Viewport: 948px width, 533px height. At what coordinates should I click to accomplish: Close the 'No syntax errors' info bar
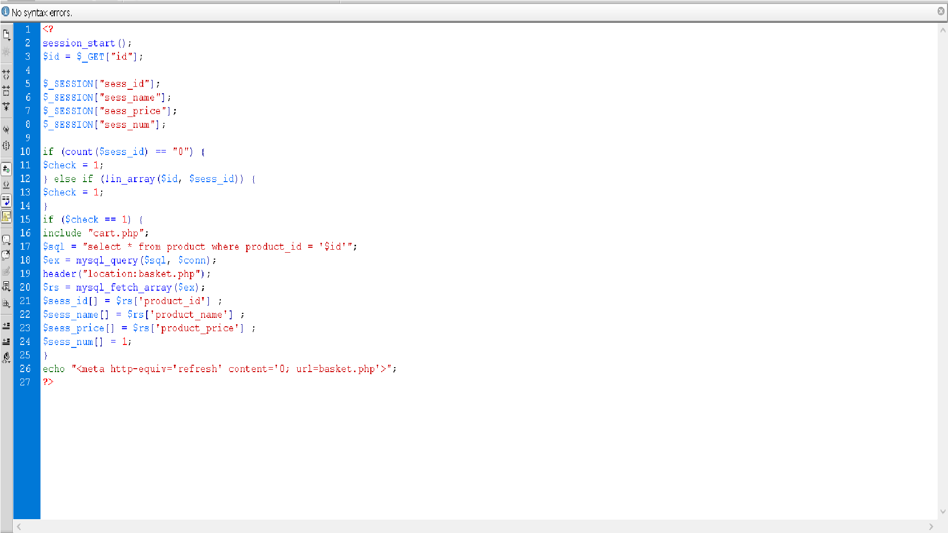click(941, 11)
